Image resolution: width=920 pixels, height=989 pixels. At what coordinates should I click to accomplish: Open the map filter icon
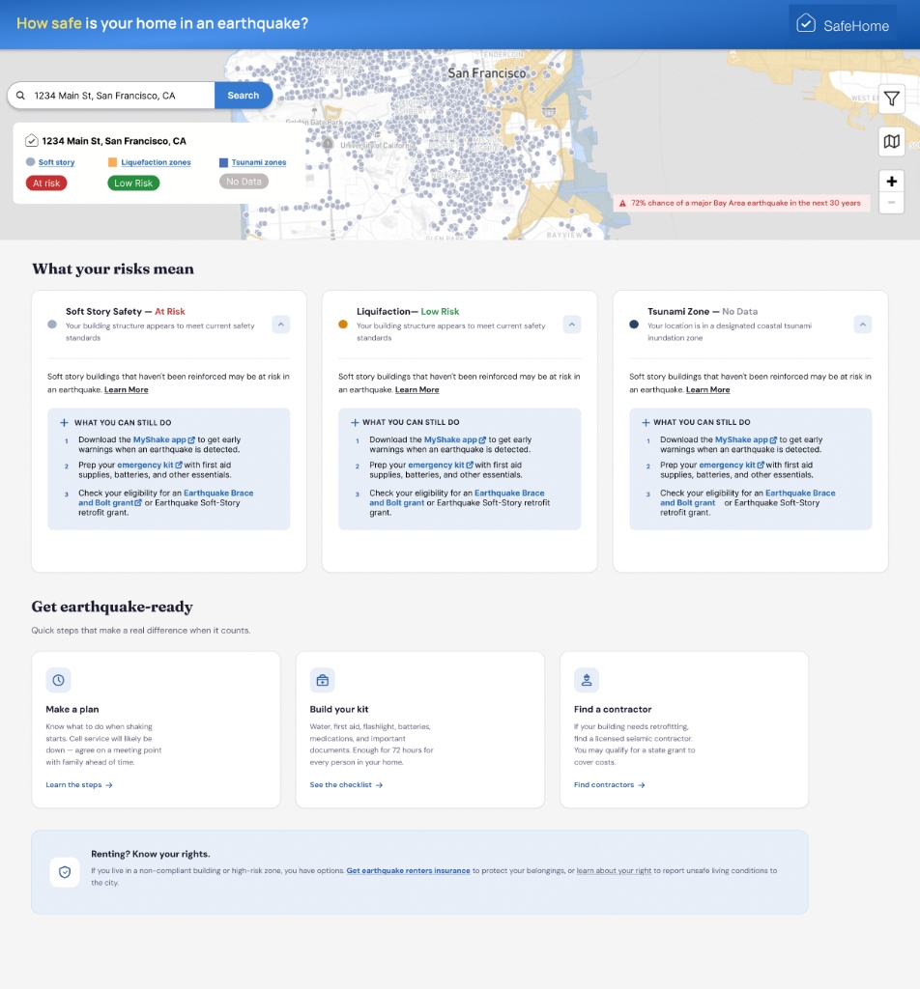click(891, 99)
